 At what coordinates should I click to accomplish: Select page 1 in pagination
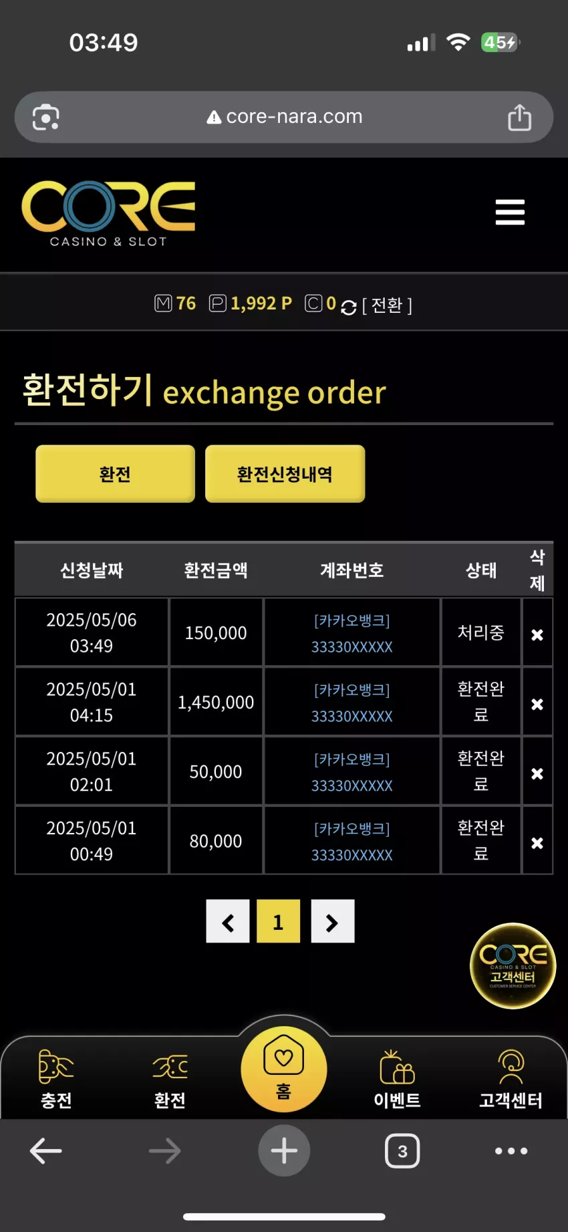click(x=278, y=921)
